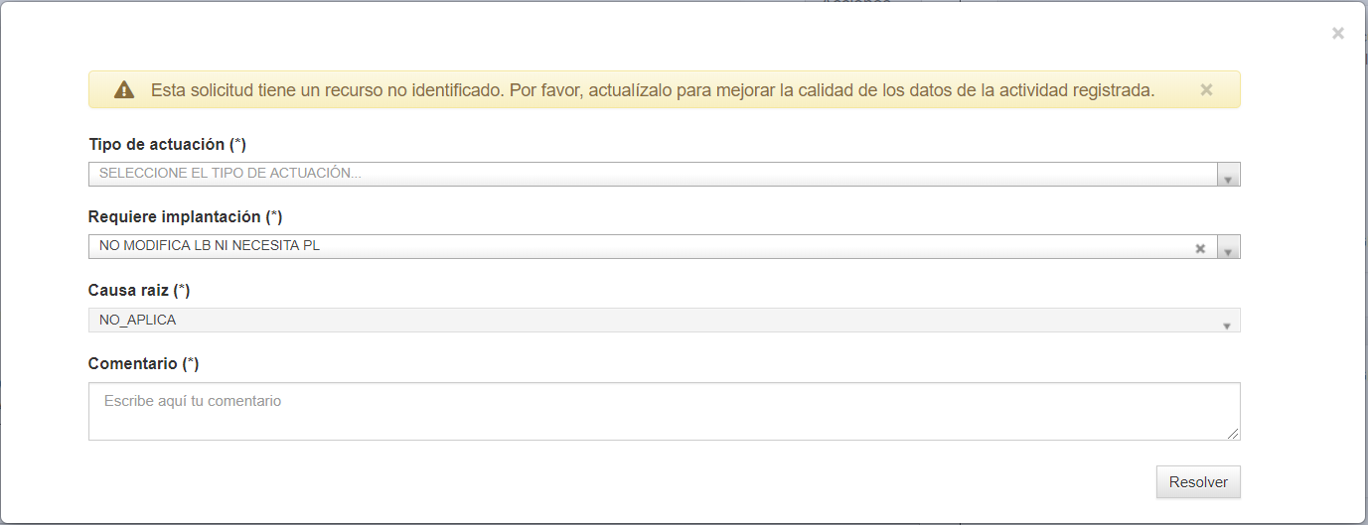
Task: Click the asterisk beside Tipo de actuación
Action: click(x=237, y=145)
